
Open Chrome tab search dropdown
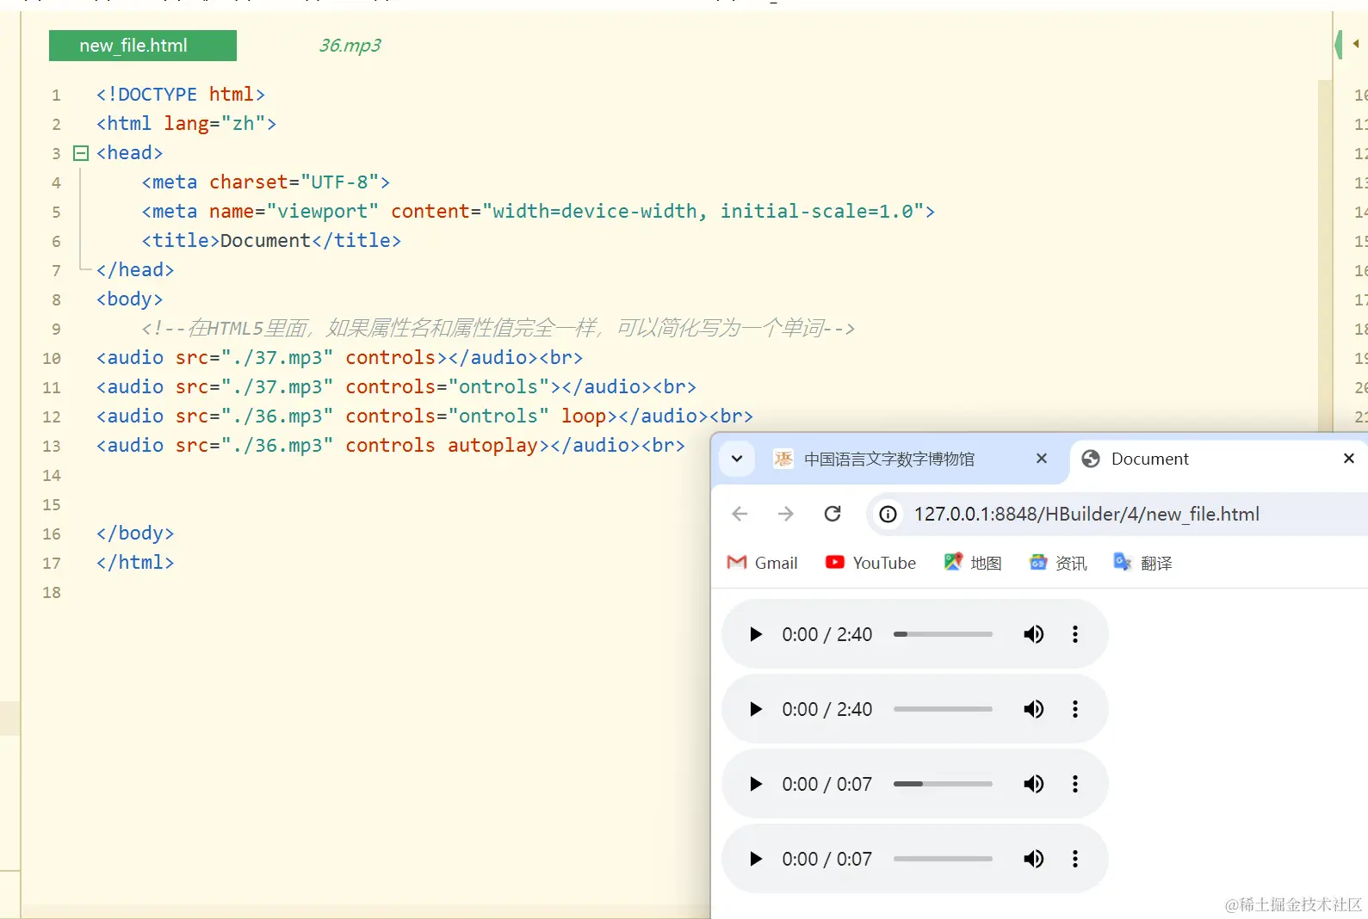tap(737, 459)
